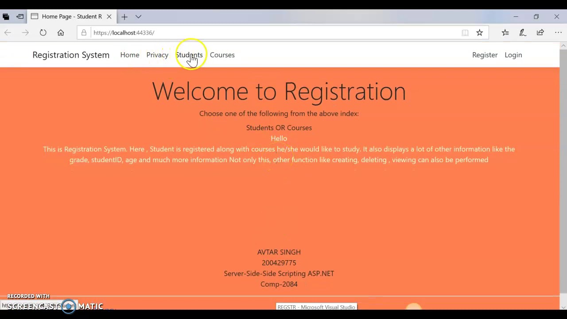This screenshot has height=319, width=567.
Task: Go to browser home icon
Action: coord(61,33)
